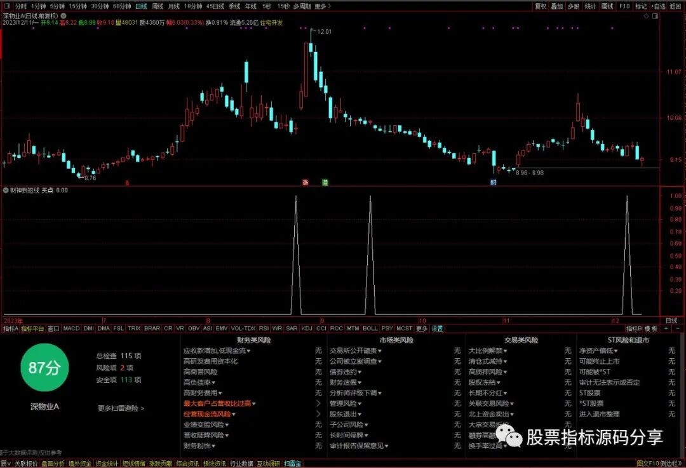Select the 分时 intraday period
Image resolution: width=686 pixels, height=468 pixels.
click(20, 6)
